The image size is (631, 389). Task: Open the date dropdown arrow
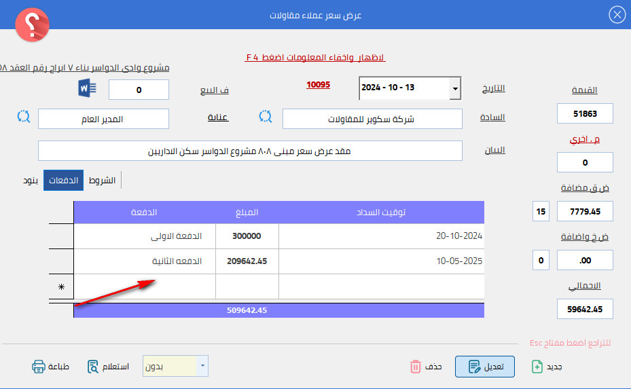point(454,88)
